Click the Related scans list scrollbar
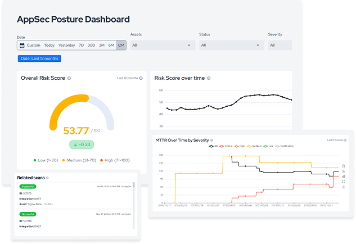The width and height of the screenshot is (356, 244). click(134, 205)
